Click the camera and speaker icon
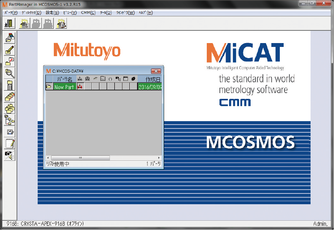334x230 pixels. [10, 155]
